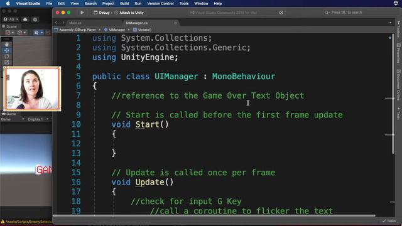
Task: Select the UIManager.cs tab
Action: (x=137, y=23)
